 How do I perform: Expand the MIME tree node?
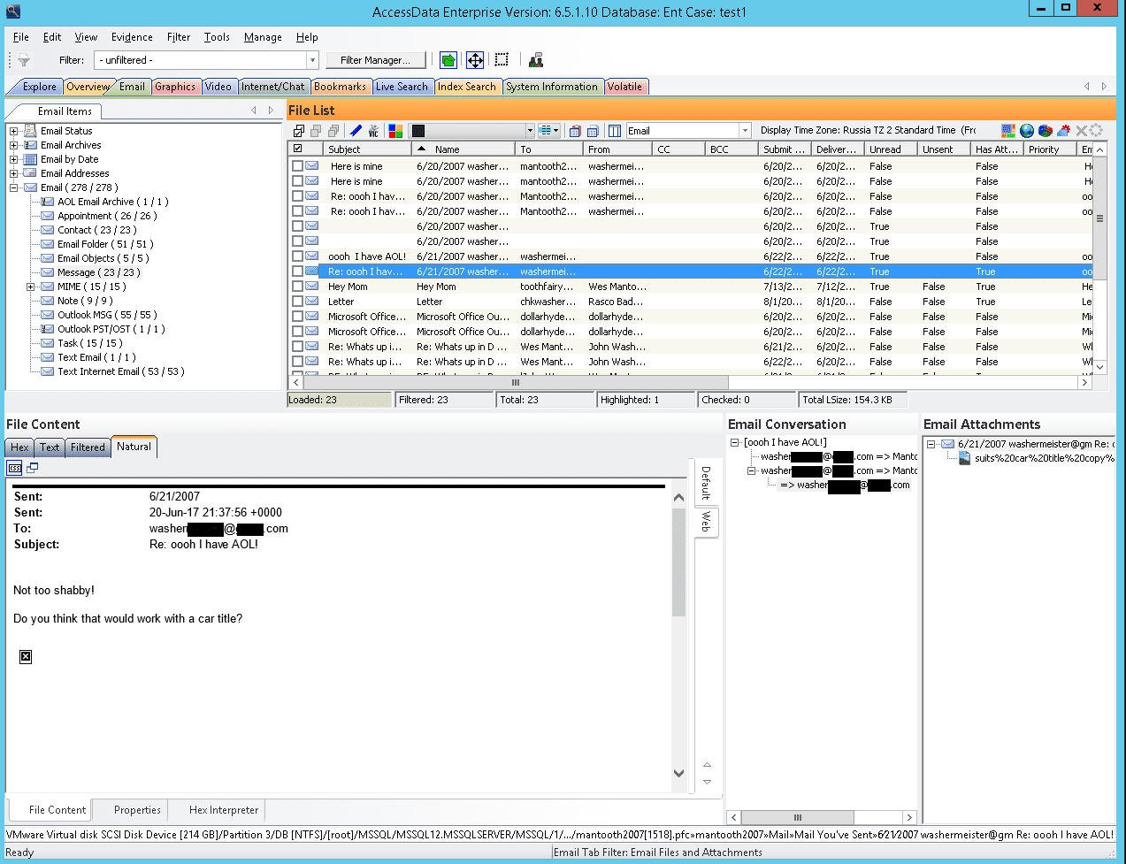point(31,287)
